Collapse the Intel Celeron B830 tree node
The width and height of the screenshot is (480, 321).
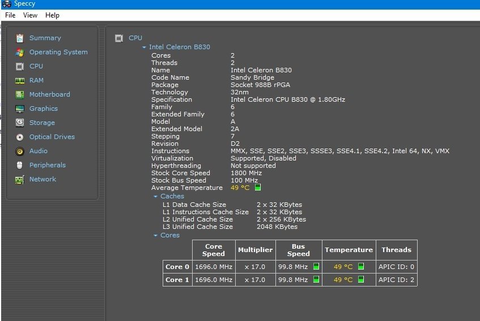(x=144, y=47)
